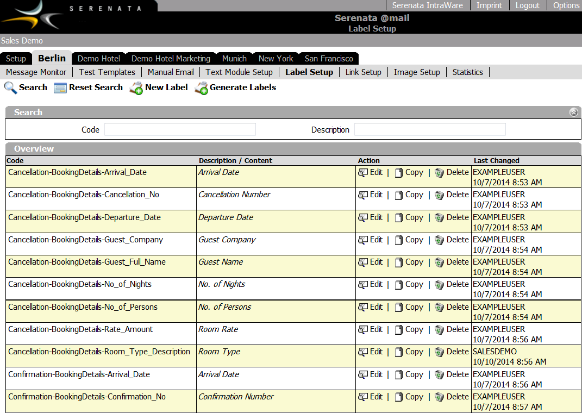Select the Berlin tab

tap(52, 58)
